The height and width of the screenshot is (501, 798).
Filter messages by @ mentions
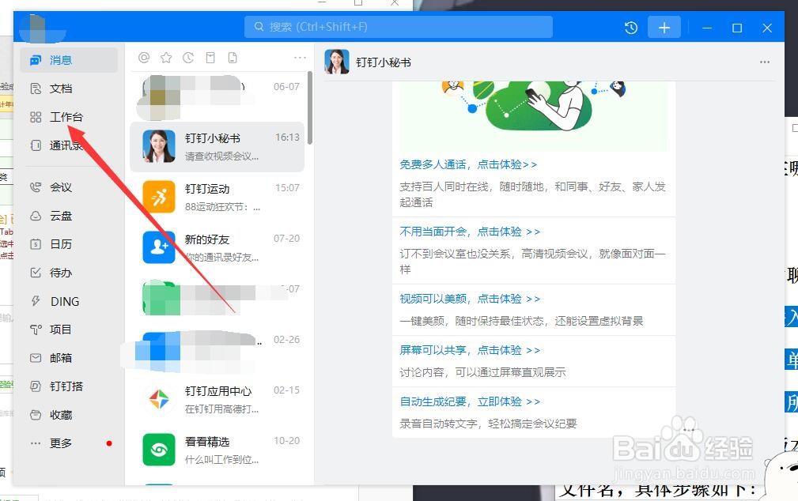coord(144,57)
